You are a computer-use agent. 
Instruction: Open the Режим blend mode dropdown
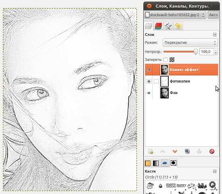(x=190, y=43)
